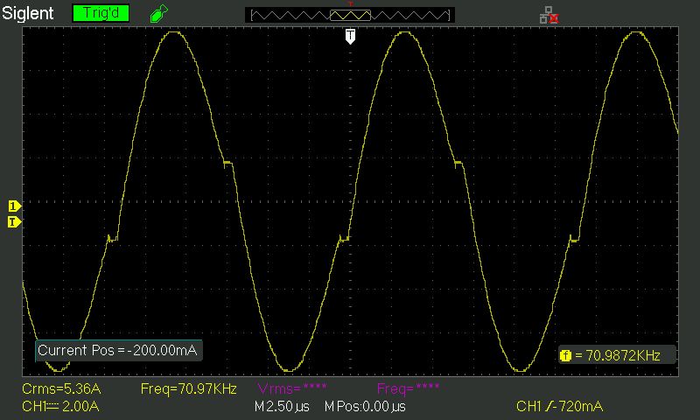Click the red trigger marker above overview bar

pyautogui.click(x=351, y=4)
